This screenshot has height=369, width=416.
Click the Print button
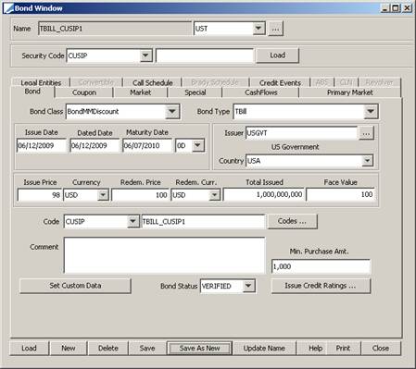343,348
